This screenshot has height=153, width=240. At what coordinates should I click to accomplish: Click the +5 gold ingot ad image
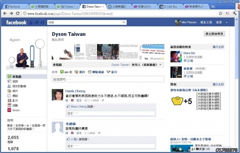tap(181, 101)
